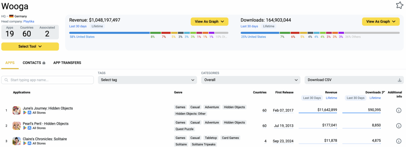Screen dimensions: 406x147
Task: Click the Countries count 60
Action: (27, 34)
